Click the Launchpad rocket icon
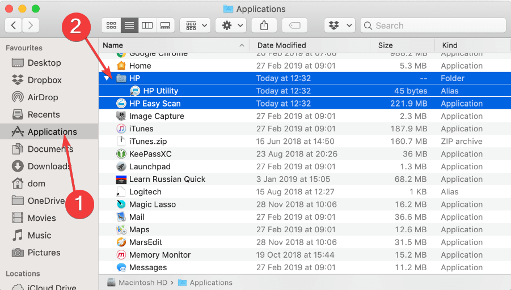This screenshot has height=290, width=511. (x=121, y=167)
